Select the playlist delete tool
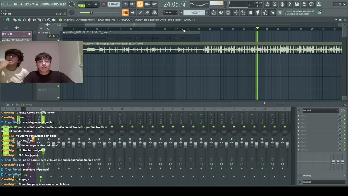This screenshot has height=196, width=348. 24,20
